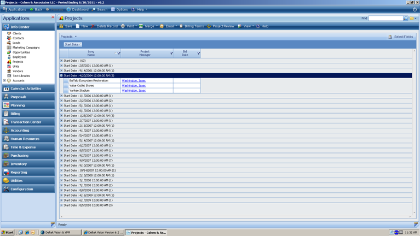The width and height of the screenshot is (420, 236).
Task: Switch to the Billing application section
Action: point(15,114)
